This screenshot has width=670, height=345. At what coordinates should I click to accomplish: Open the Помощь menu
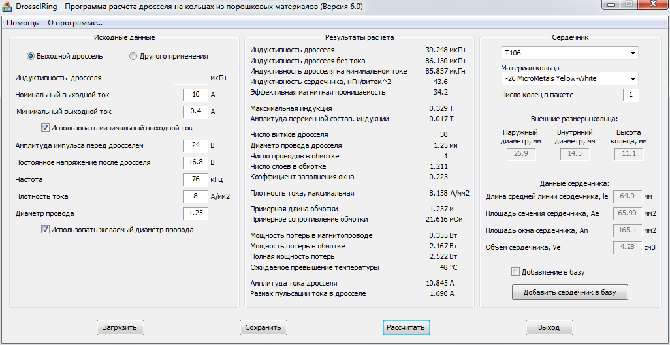22,23
